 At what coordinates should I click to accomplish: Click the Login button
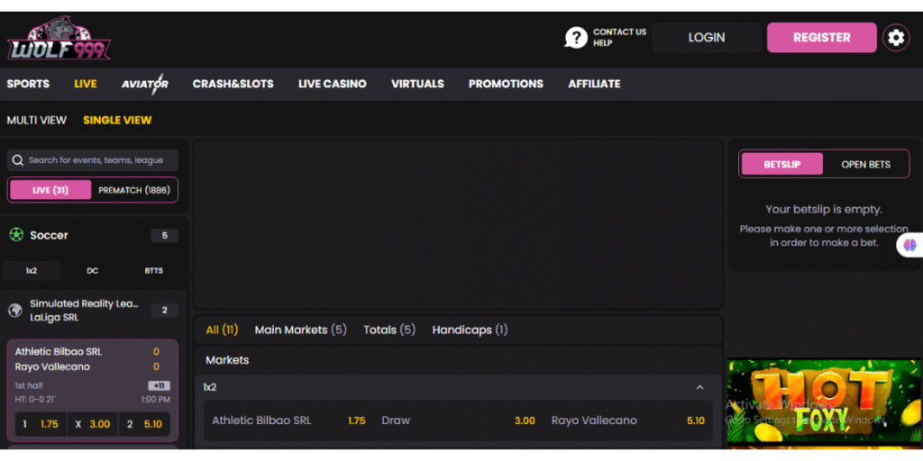click(706, 38)
